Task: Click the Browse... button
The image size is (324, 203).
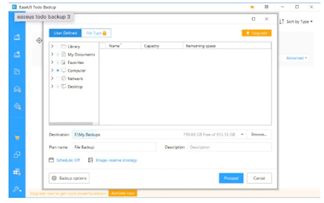Action: [x=259, y=135]
